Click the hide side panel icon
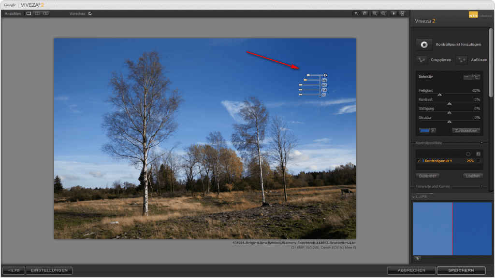This screenshot has width=495, height=278. 402,14
